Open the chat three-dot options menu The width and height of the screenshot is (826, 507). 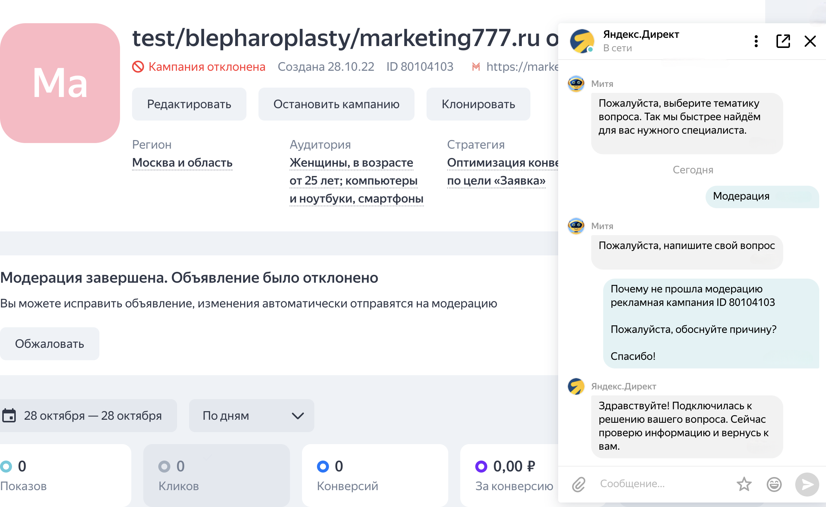(756, 41)
